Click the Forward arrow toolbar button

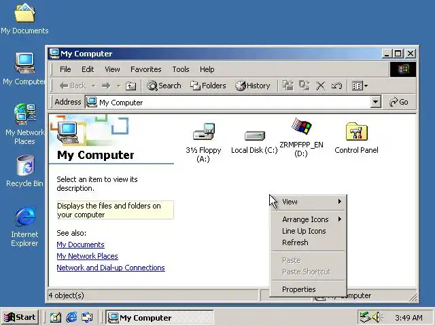pyautogui.click(x=106, y=86)
